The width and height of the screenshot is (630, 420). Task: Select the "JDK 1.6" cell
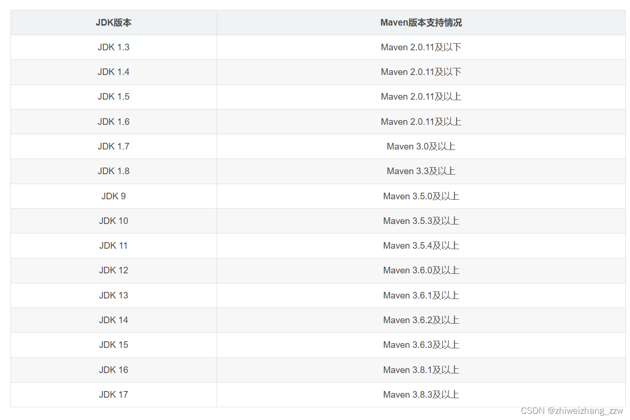[114, 122]
